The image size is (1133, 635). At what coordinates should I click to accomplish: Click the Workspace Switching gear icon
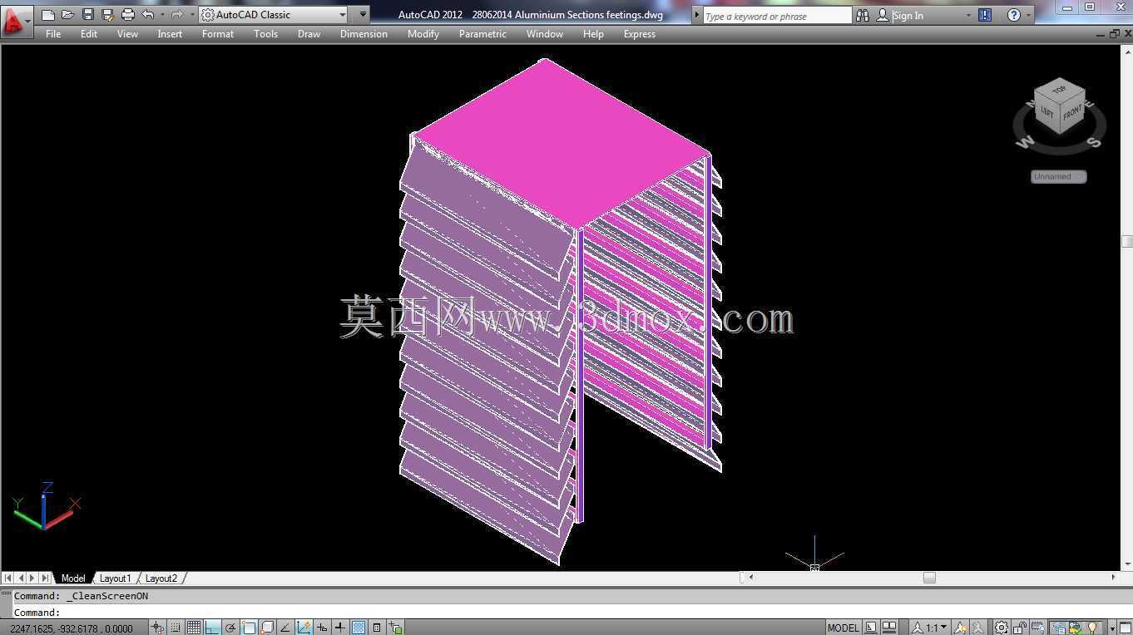pyautogui.click(x=1001, y=628)
